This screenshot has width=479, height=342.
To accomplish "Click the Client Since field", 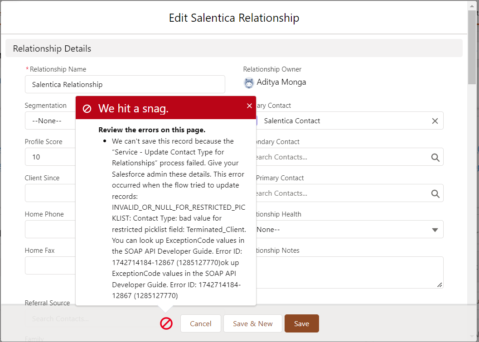I will point(50,193).
